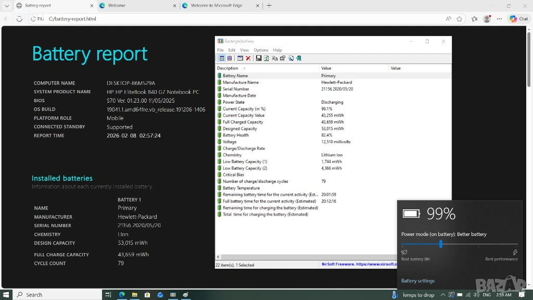Open File Explorer from the taskbar
Viewport: 533px width, 300px height.
coord(134,295)
